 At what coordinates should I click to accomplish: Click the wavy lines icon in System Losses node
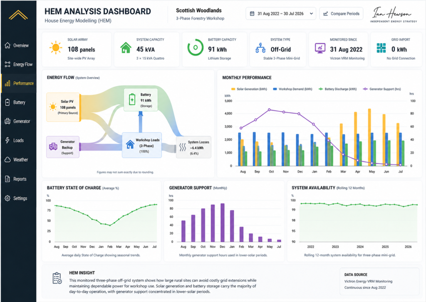[183, 147]
